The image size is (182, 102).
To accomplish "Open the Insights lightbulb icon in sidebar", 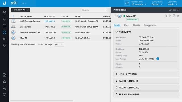I will tap(5, 46).
